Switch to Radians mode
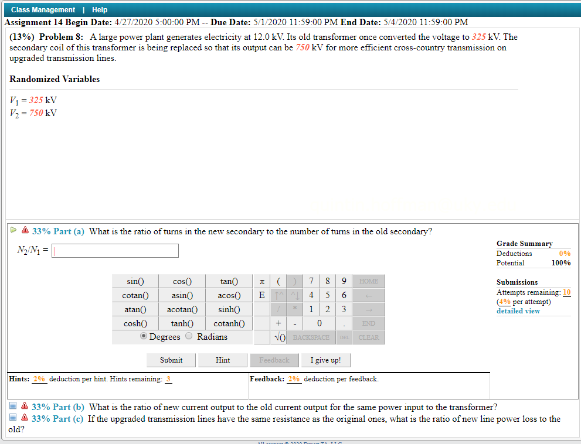Viewport: 581px width, 444px height. tap(189, 336)
